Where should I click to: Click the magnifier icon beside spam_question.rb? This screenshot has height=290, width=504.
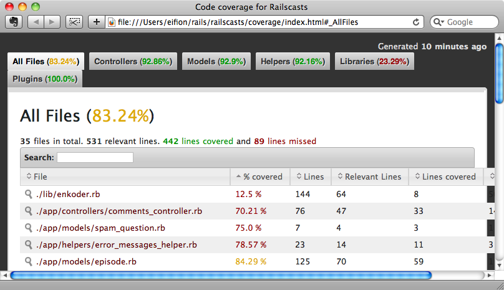[x=28, y=228]
